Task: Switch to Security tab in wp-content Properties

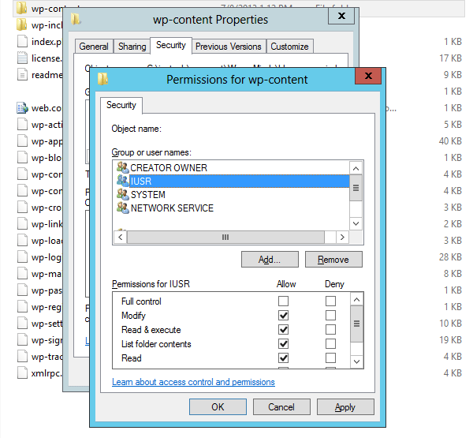Action: click(171, 45)
